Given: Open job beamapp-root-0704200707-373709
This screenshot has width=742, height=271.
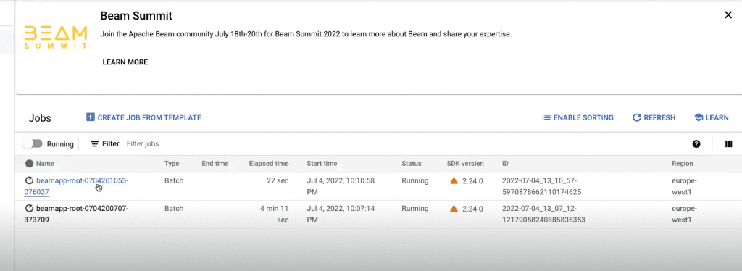Looking at the screenshot, I should pos(76,214).
